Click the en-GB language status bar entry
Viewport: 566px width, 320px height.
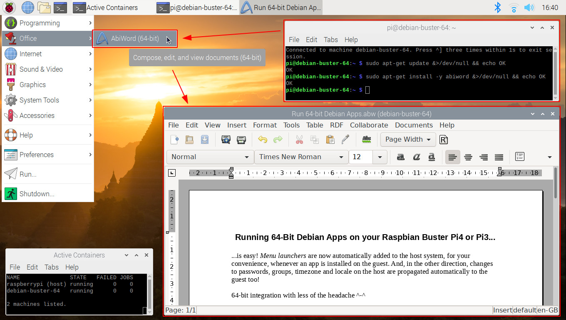[x=547, y=310]
